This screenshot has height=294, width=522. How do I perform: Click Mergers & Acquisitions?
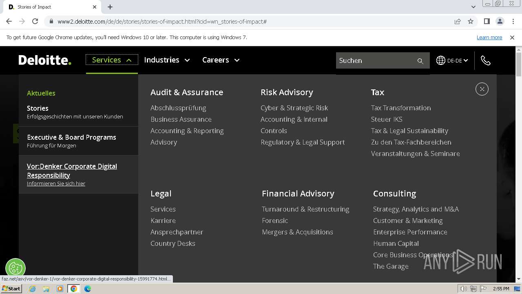tap(297, 232)
